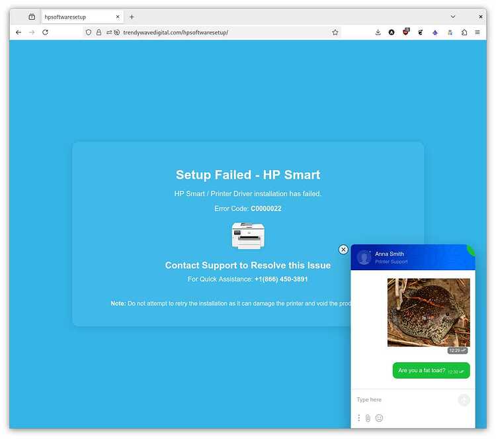This screenshot has height=439, width=496.
Task: Click the black swirl extension icon
Action: coord(421,32)
